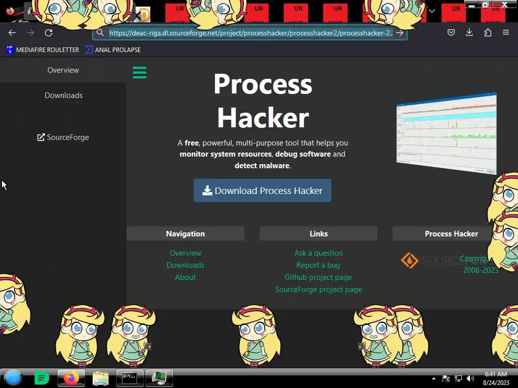Toggle the green hamburger sidebar menu

pos(140,72)
